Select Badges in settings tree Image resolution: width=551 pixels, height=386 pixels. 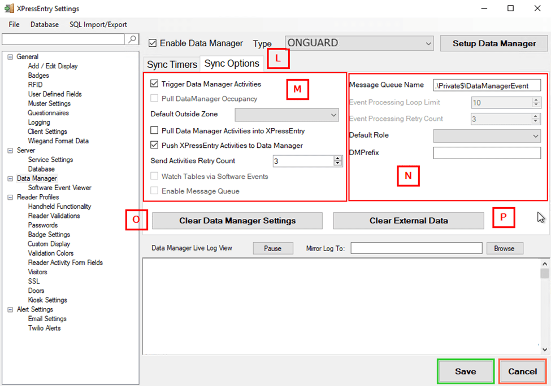(x=38, y=76)
